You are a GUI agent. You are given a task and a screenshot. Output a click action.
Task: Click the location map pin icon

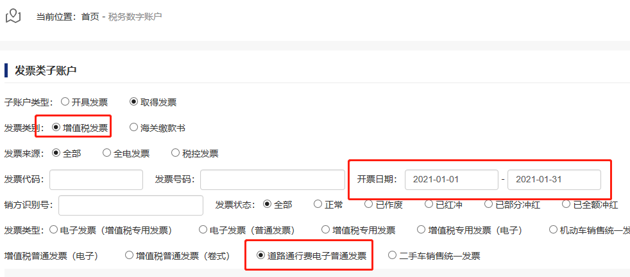tap(13, 16)
